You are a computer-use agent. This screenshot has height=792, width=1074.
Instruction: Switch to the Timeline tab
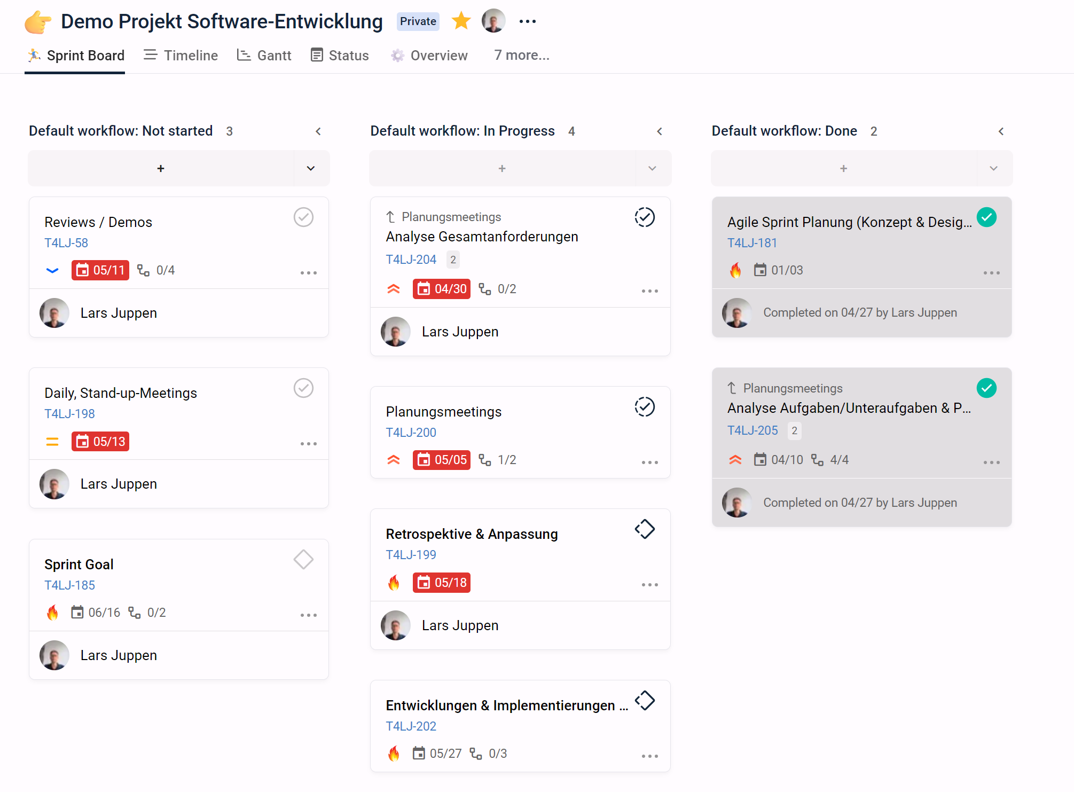pyautogui.click(x=181, y=56)
